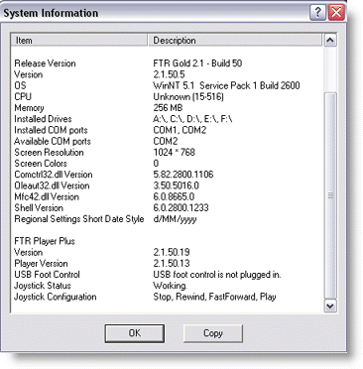Click the scroll up arrow
Viewport: 363px width, 369px height.
pyautogui.click(x=330, y=40)
